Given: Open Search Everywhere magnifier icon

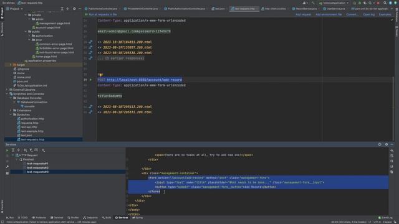Looking at the screenshot, I should coord(385,3).
